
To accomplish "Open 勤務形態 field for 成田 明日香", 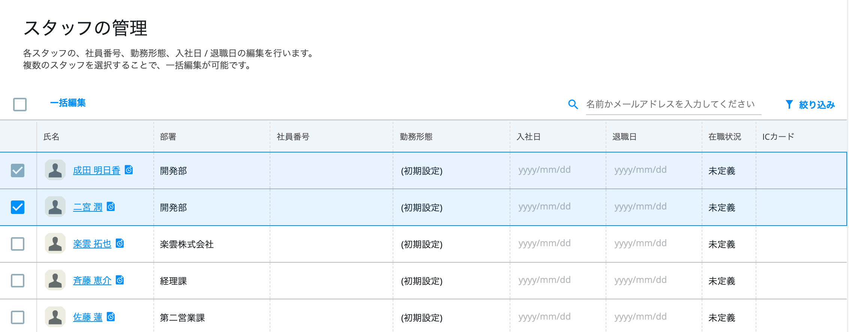I will tap(421, 171).
